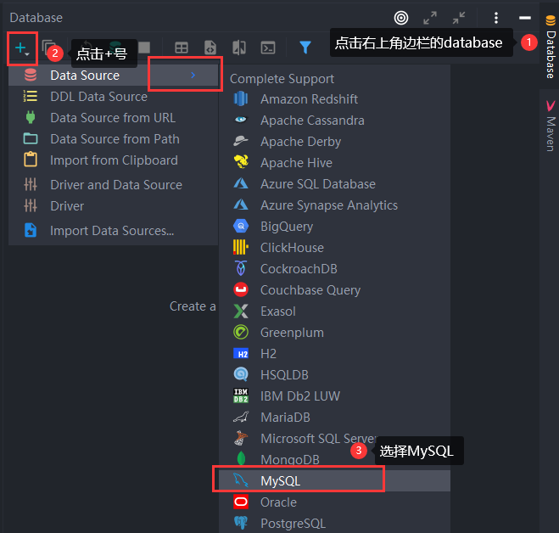
Task: Select Greenplum database
Action: click(335, 333)
